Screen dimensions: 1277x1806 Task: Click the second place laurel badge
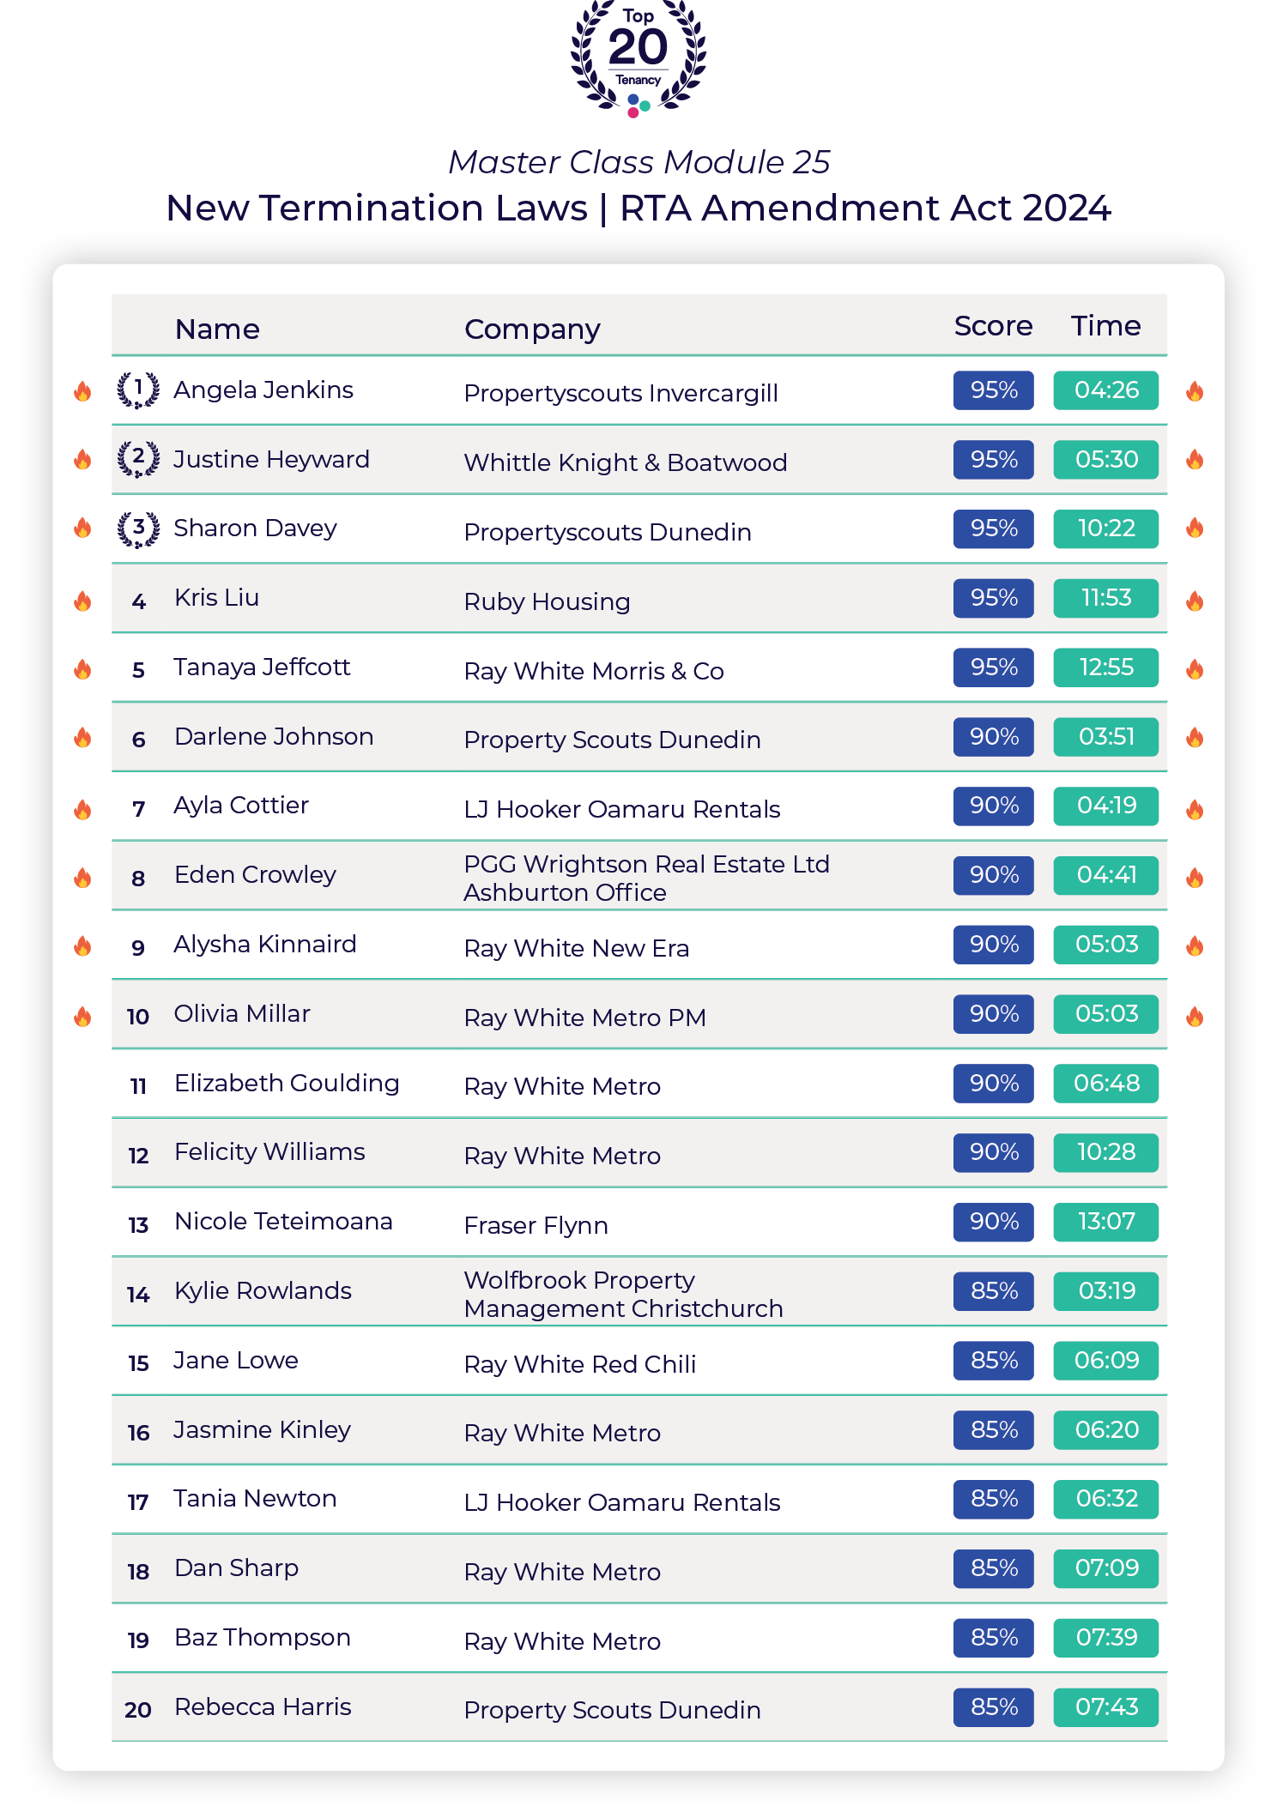(138, 459)
